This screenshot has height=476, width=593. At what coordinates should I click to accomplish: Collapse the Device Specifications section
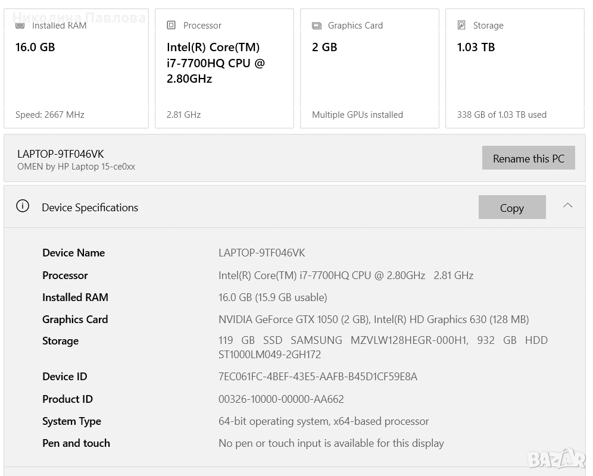(x=568, y=205)
